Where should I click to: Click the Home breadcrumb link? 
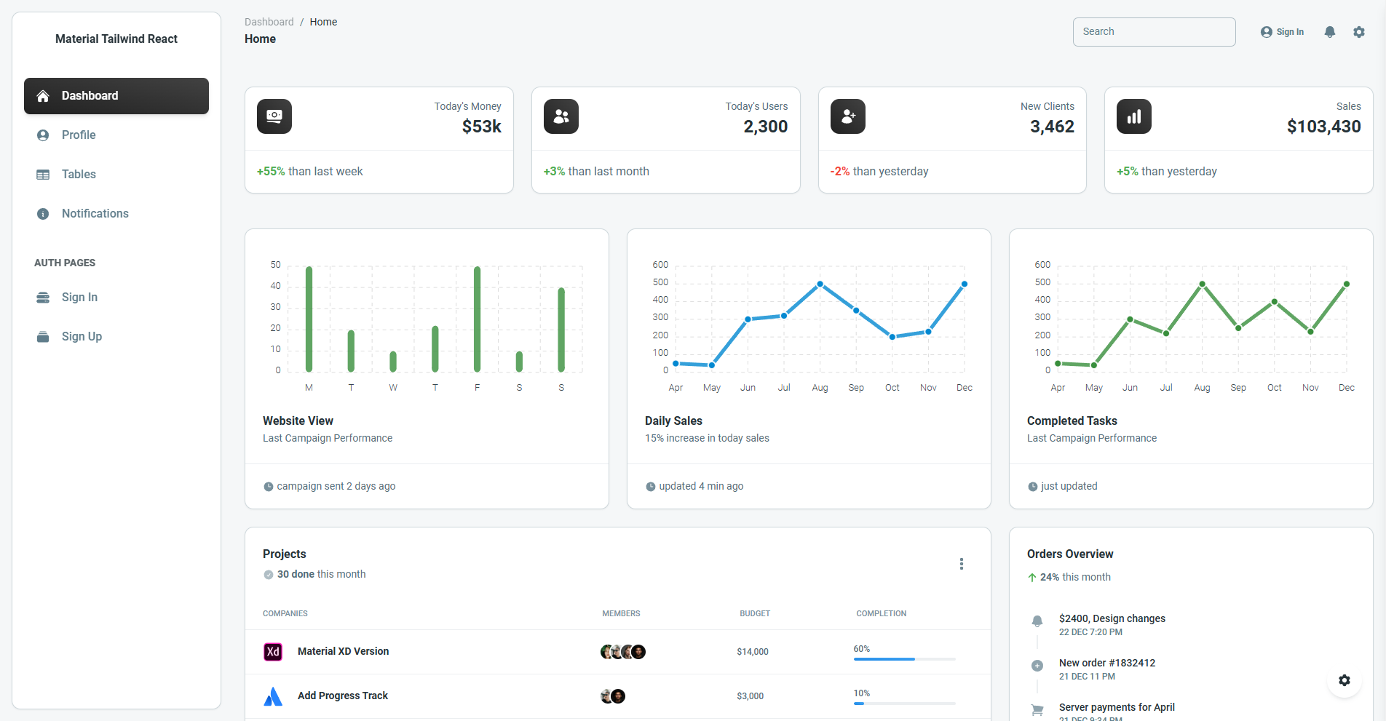point(323,22)
